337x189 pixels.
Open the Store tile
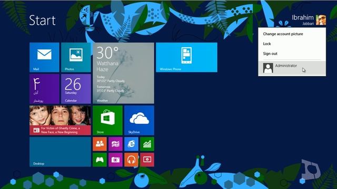click(x=107, y=120)
